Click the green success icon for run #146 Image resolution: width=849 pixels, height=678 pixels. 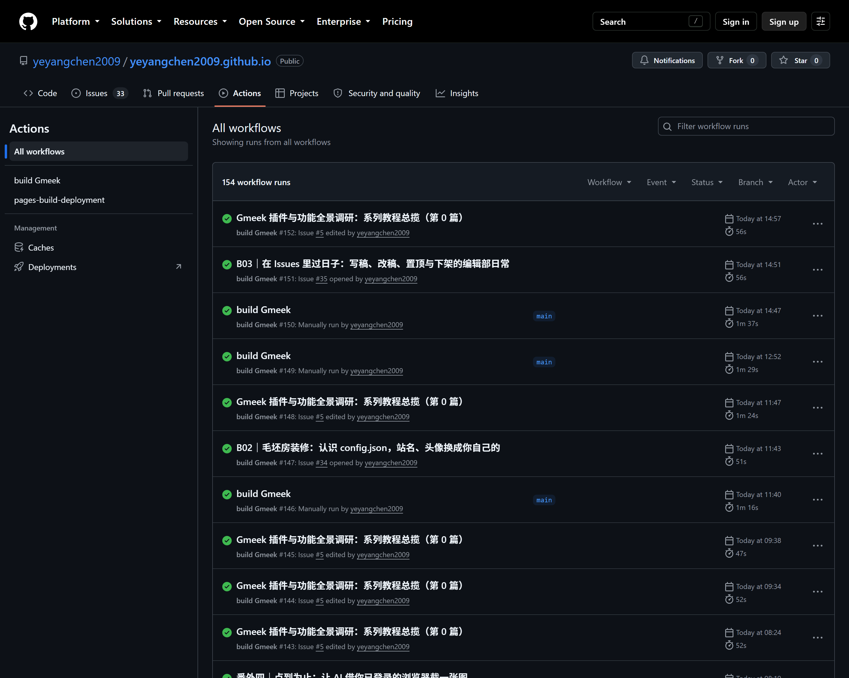pos(227,495)
